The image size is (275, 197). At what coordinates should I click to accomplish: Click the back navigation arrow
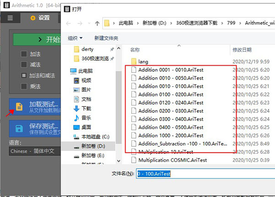pyautogui.click(x=68, y=23)
